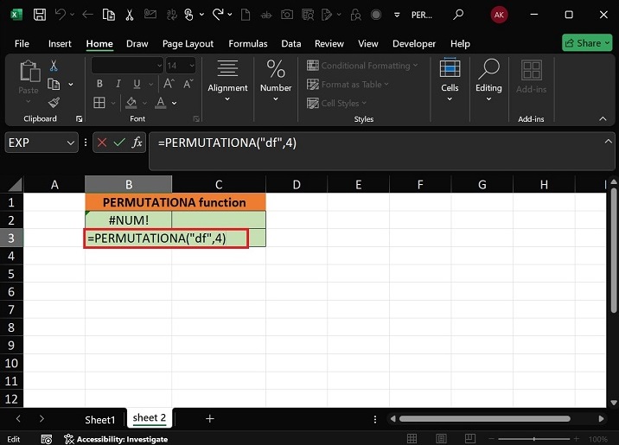Save the workbook with the floppy icon
The height and width of the screenshot is (445, 619).
[40, 15]
